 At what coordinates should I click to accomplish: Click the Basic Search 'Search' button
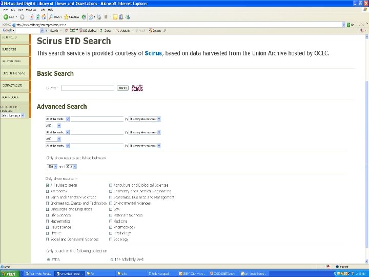click(122, 88)
